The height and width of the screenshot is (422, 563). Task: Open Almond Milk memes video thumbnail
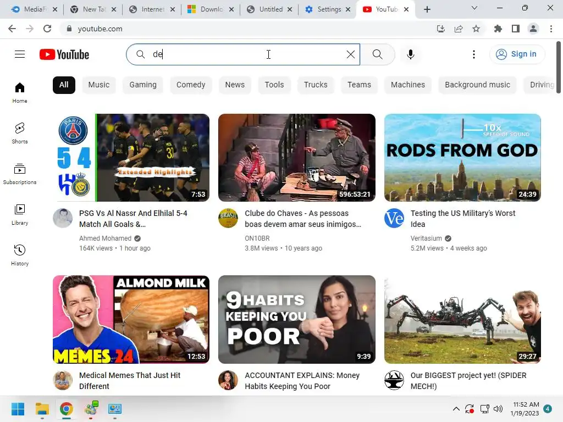click(x=131, y=319)
